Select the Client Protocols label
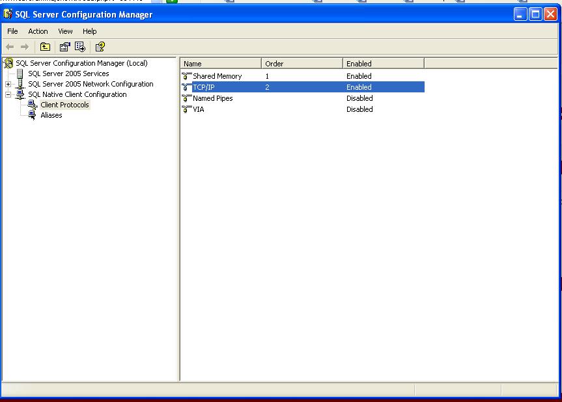The width and height of the screenshot is (562, 402). (x=64, y=105)
